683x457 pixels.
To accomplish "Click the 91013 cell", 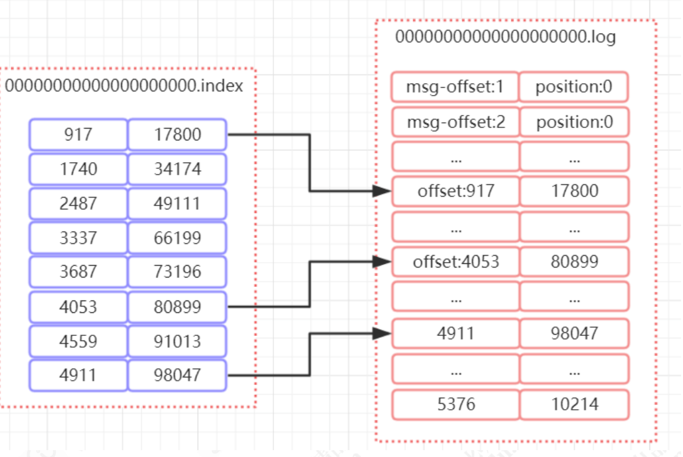I will tap(177, 342).
